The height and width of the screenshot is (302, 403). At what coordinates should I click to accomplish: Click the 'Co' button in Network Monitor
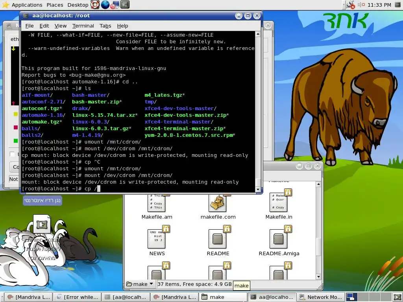15,167
